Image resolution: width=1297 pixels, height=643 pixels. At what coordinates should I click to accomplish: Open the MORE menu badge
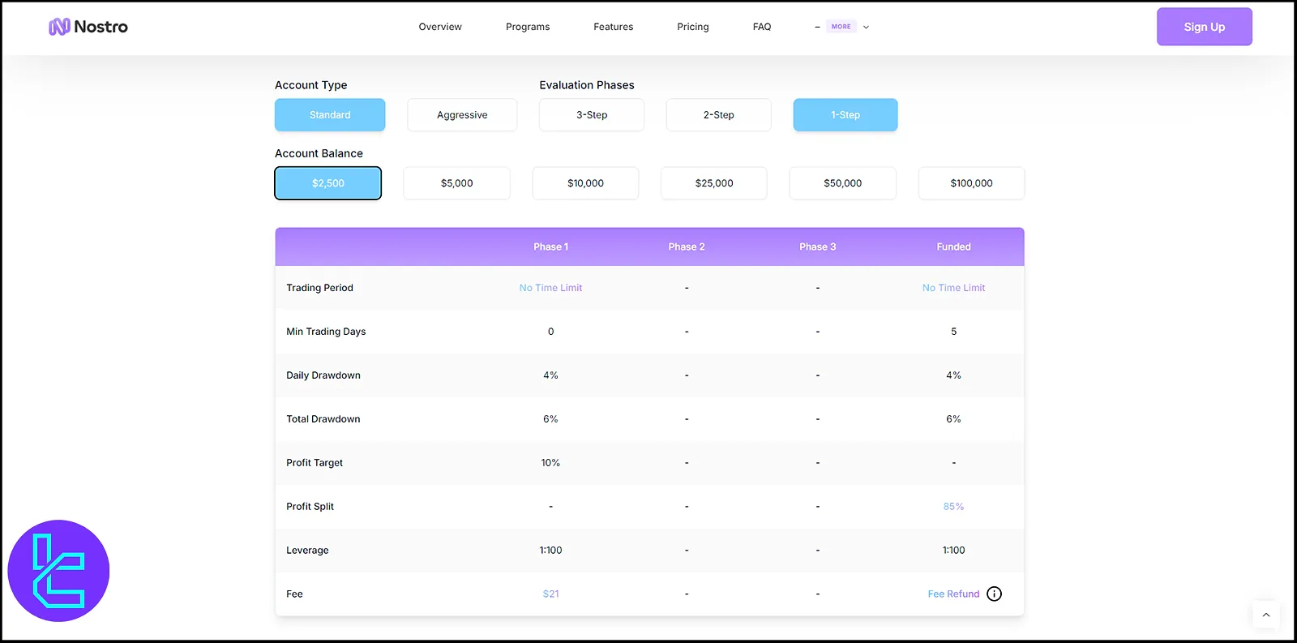coord(841,27)
